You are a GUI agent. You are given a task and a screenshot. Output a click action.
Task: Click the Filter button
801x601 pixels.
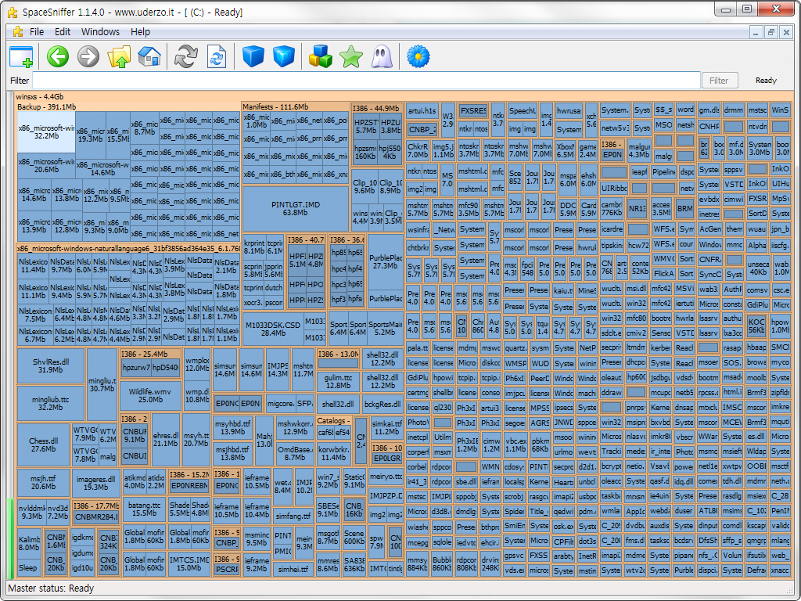[720, 81]
